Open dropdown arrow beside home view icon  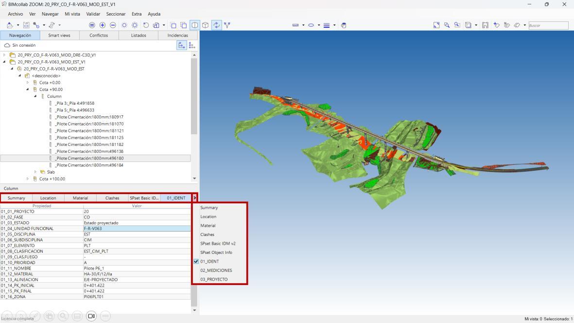point(164,25)
